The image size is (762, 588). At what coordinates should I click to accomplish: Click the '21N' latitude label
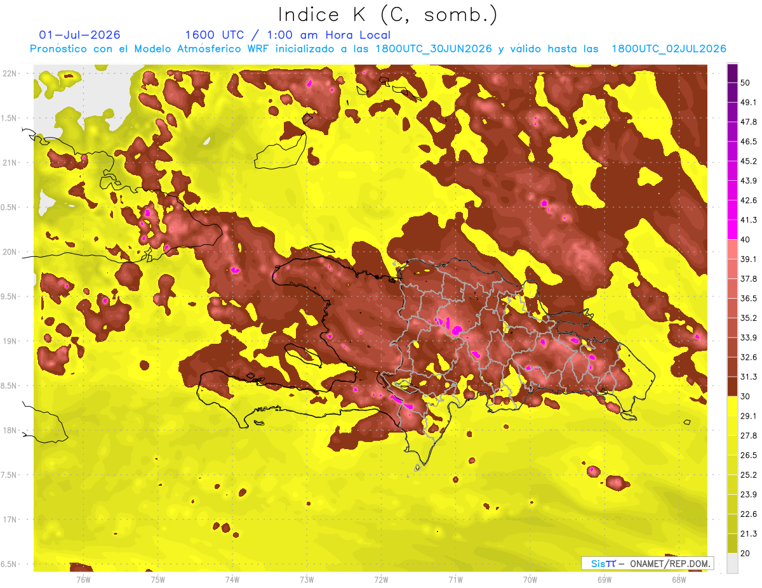pos(10,162)
